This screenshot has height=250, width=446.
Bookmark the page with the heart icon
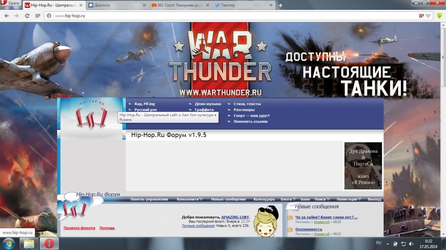point(428,16)
